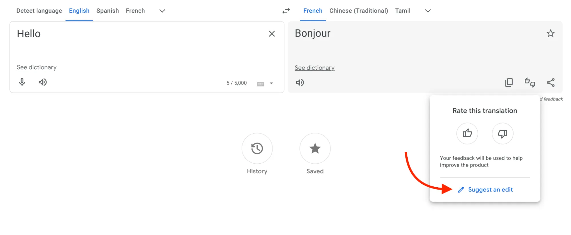The height and width of the screenshot is (235, 571).
Task: Activate voice input with the microphone icon
Action: click(22, 82)
